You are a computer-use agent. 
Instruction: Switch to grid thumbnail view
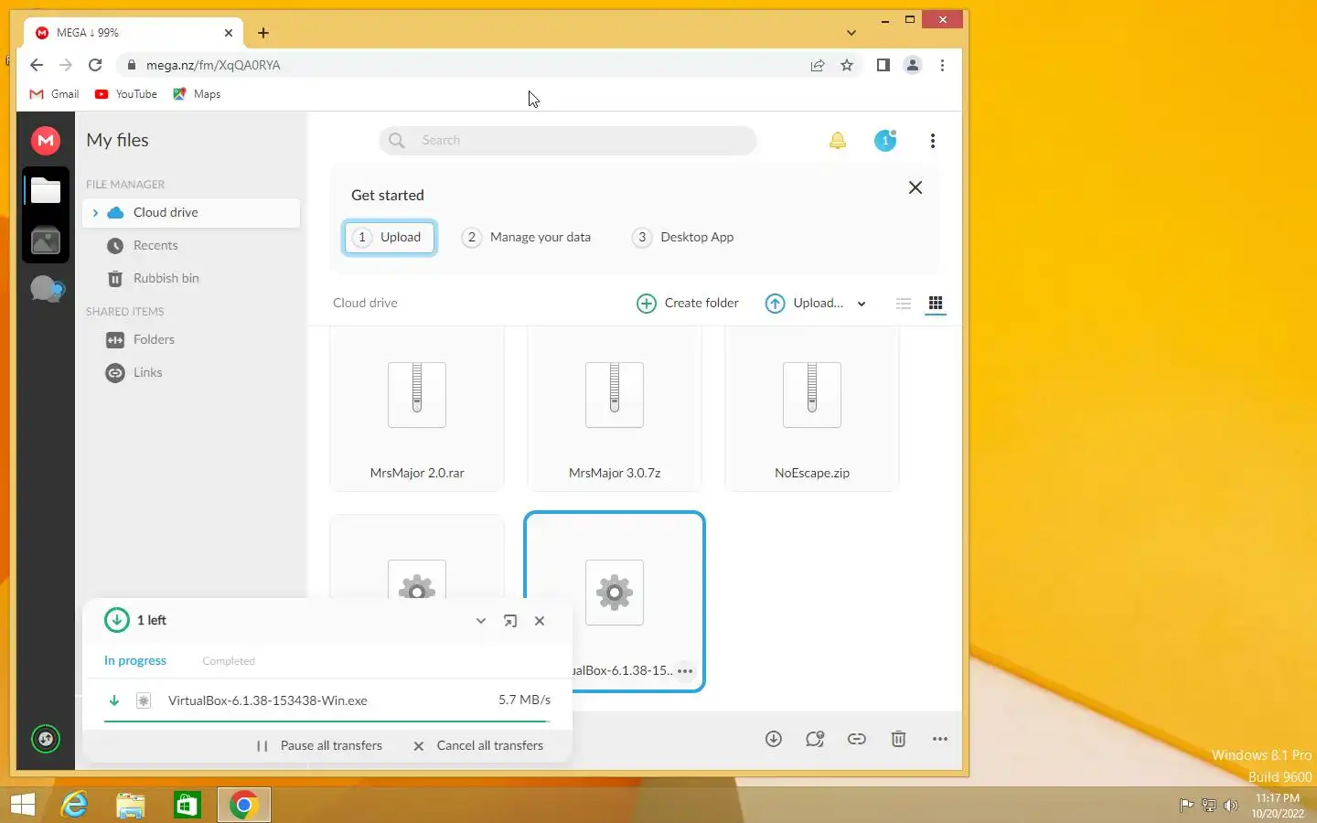tap(936, 303)
